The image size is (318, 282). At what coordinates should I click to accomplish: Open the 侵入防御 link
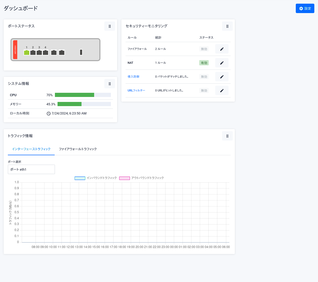(133, 77)
